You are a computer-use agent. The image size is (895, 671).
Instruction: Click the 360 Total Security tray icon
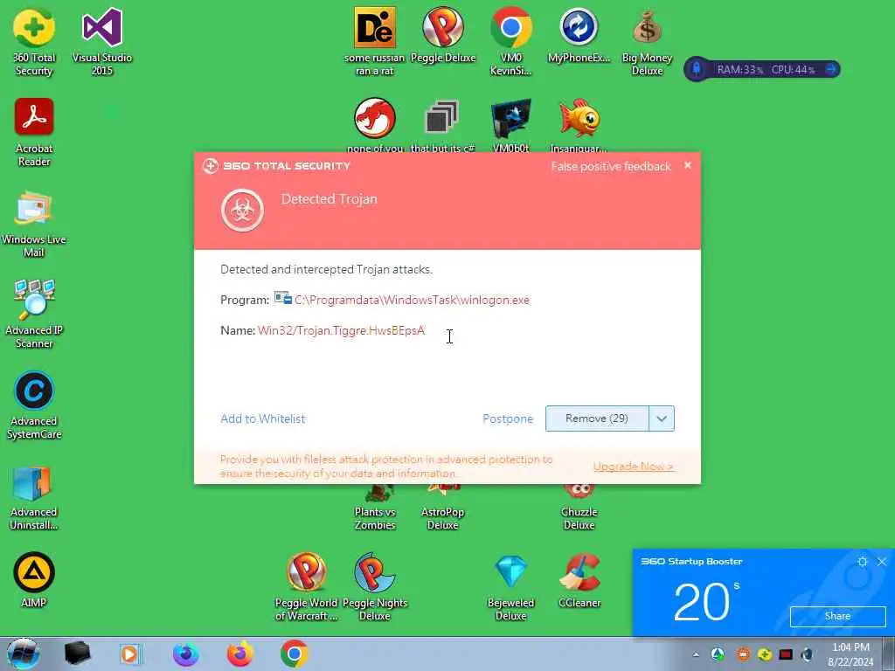click(x=765, y=654)
